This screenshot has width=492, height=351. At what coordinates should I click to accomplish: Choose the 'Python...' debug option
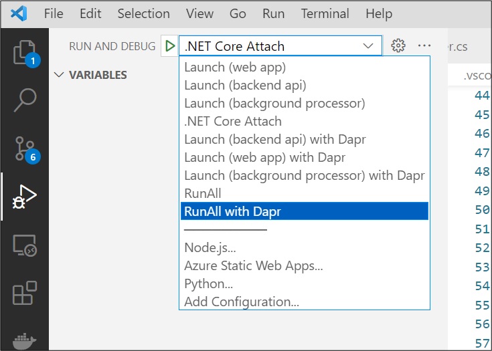point(208,283)
